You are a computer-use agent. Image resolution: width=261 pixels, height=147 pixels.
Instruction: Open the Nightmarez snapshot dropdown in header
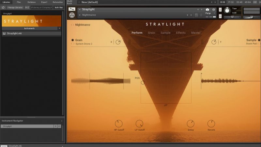click(80, 15)
